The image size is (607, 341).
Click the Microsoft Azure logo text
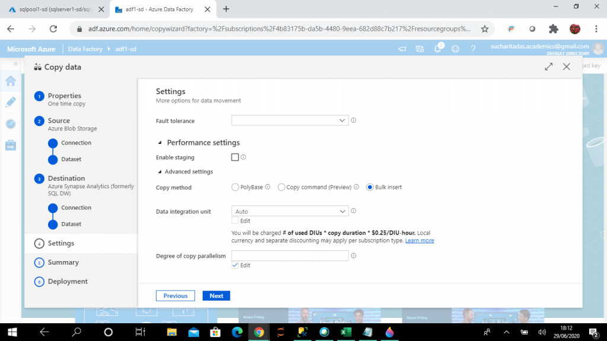[x=31, y=49]
